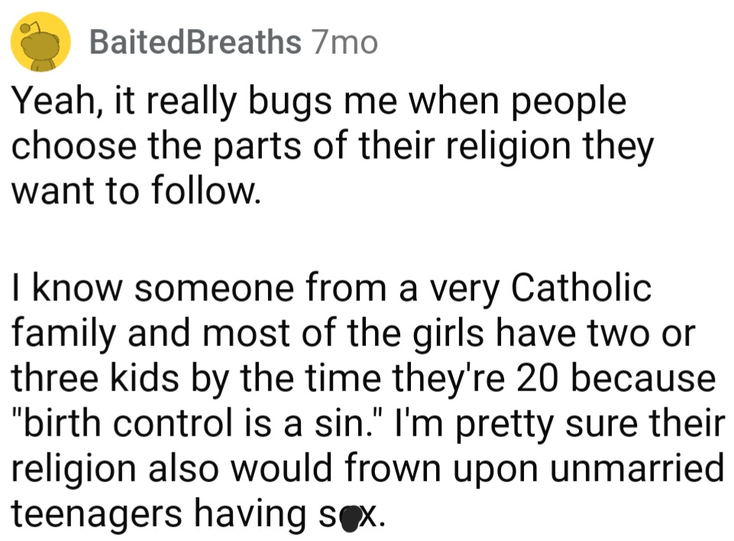This screenshot has height=541, width=734.
Task: Click the 7mo comment timestamp
Action: 344,43
